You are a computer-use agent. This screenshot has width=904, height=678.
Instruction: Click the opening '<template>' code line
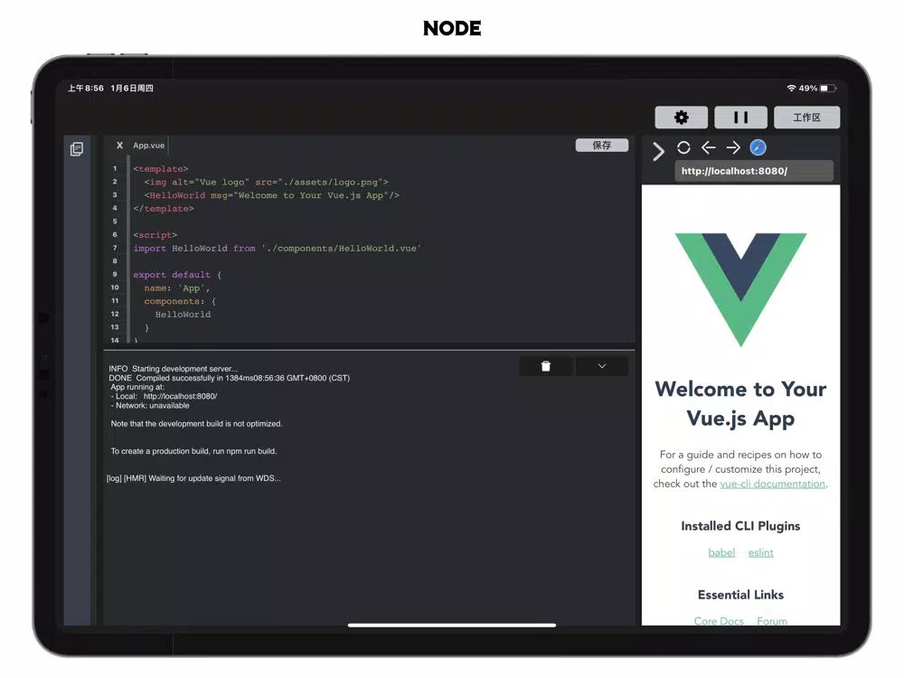(161, 169)
